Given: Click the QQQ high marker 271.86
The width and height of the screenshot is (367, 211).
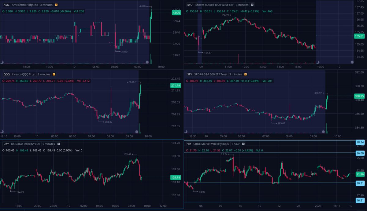Looking at the screenshot, I should pos(131,82).
